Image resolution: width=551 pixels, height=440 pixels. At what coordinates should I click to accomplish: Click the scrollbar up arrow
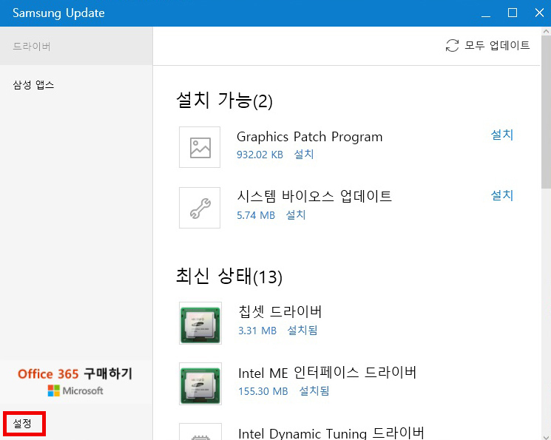coord(546,31)
